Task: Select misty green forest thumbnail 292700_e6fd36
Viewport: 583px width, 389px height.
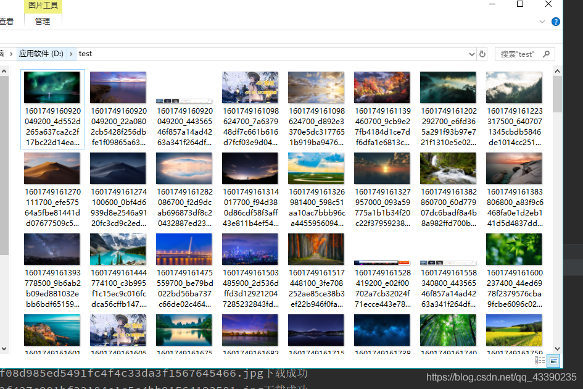Action: click(x=448, y=87)
